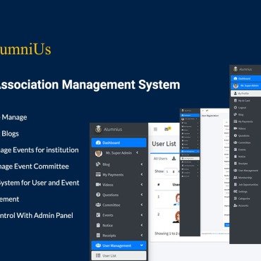Click the Committee people icon in the rightmost sidebar
Viewport: 261px width, 261px height.
point(235,142)
